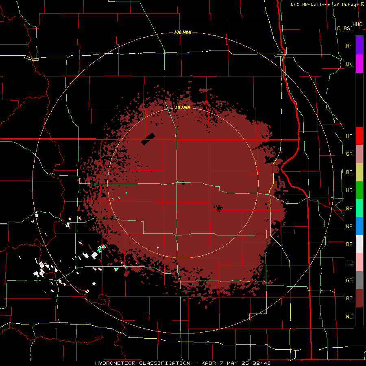Click the UK legend label
This screenshot has width=366, height=366.
(x=349, y=64)
